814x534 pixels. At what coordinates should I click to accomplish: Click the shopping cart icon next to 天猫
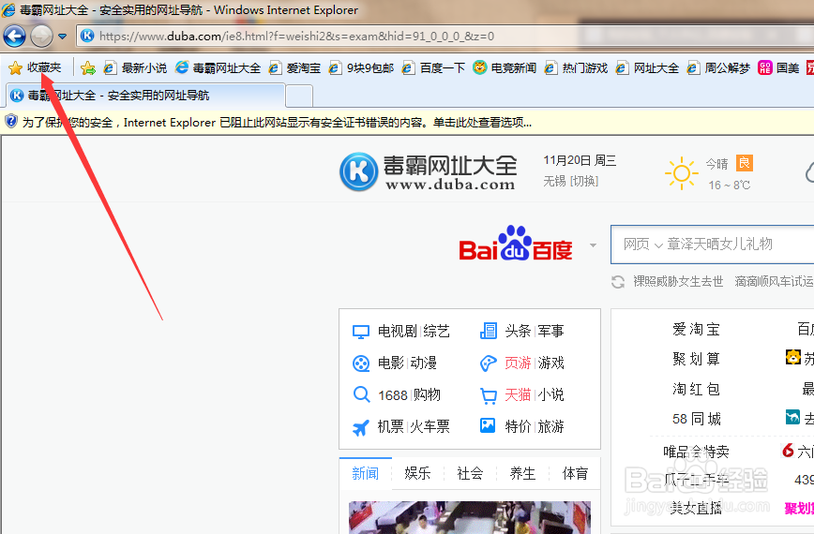[488, 396]
